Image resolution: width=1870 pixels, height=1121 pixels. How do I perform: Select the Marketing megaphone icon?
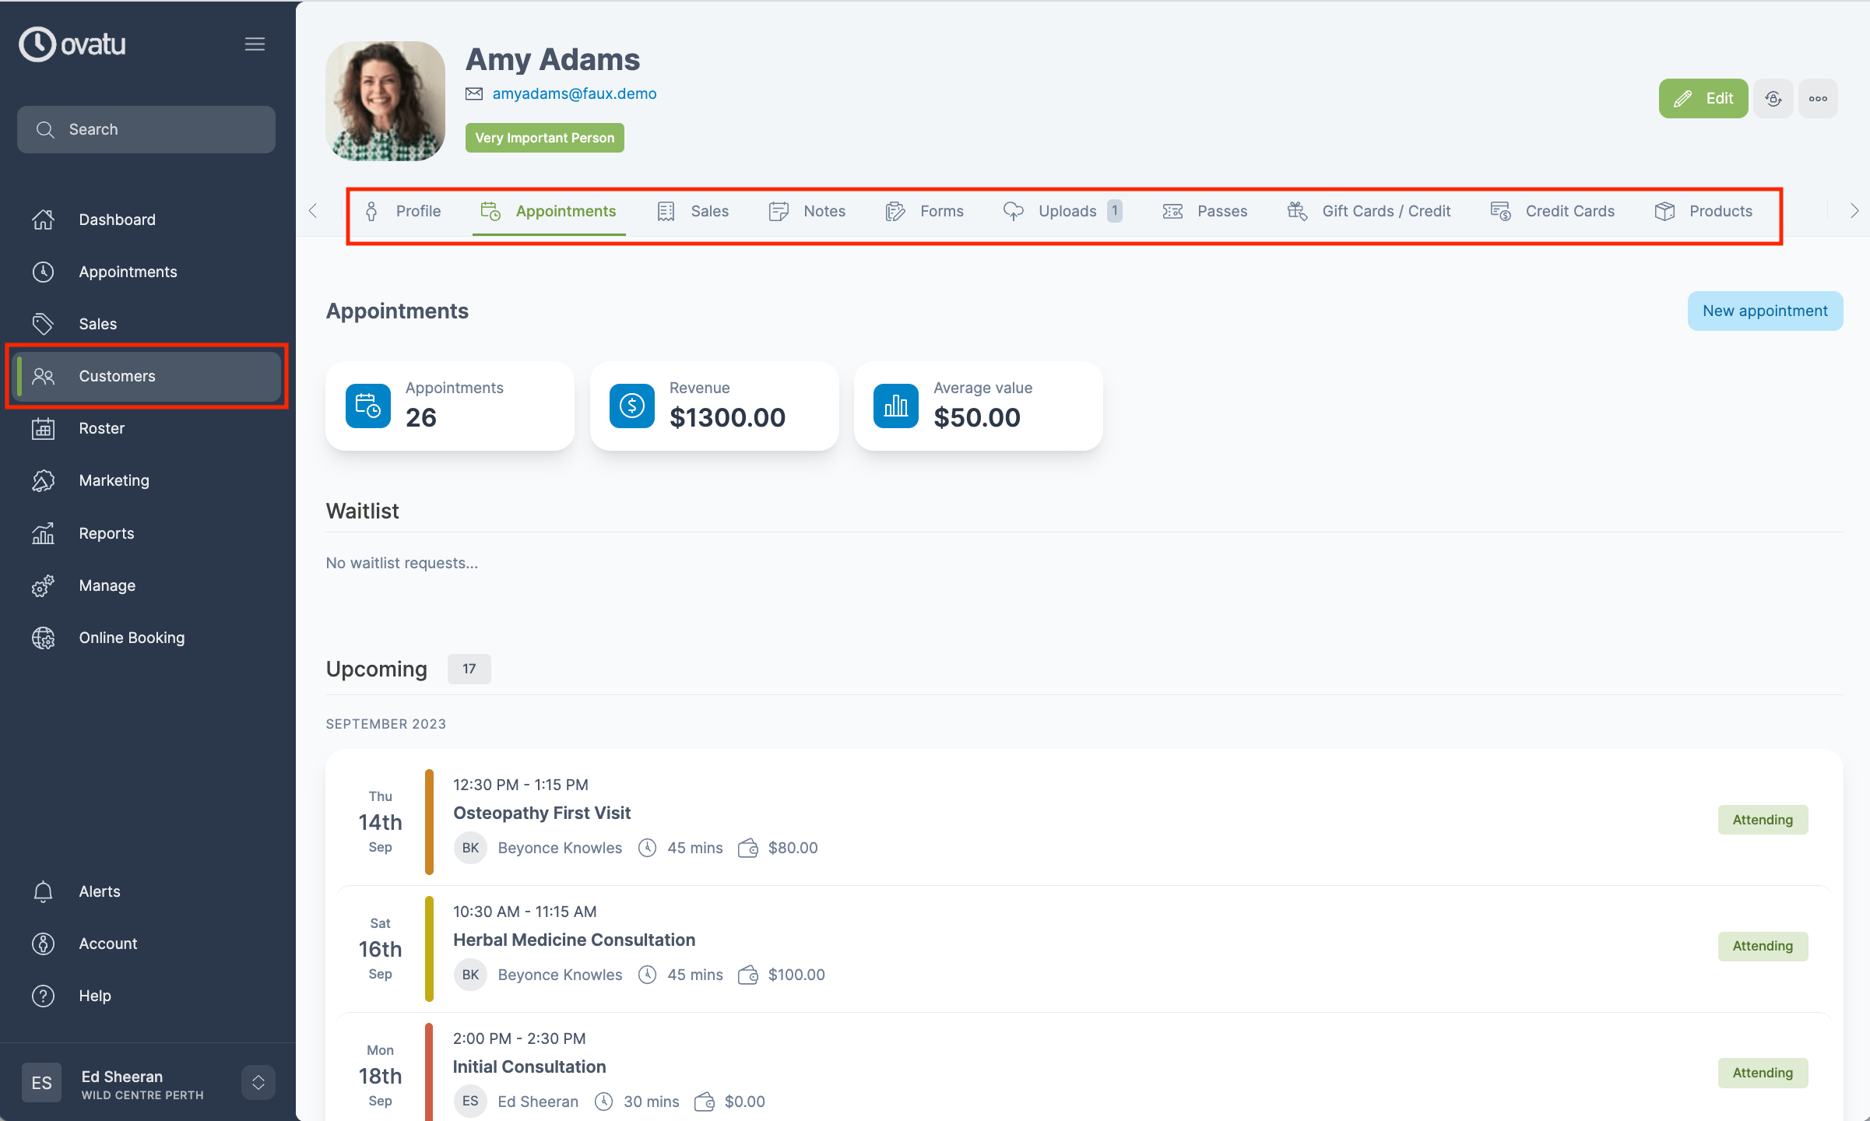pyautogui.click(x=43, y=480)
